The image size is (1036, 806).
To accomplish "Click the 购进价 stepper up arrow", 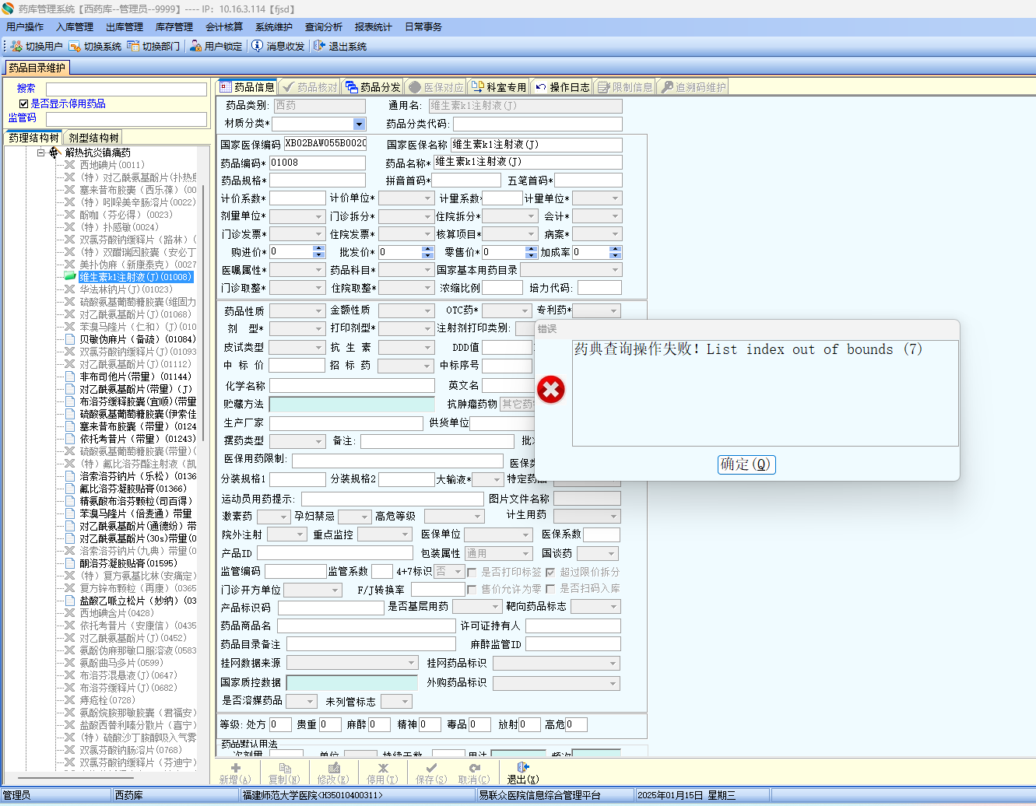I will [x=318, y=249].
